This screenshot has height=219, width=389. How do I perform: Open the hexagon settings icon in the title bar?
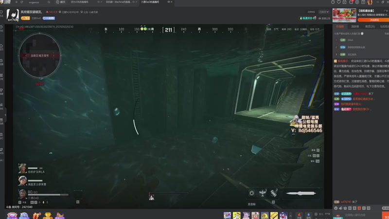click(357, 2)
